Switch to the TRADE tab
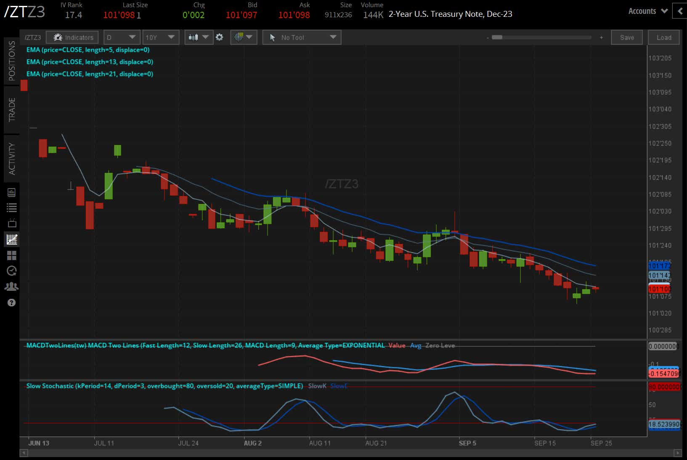 click(12, 110)
